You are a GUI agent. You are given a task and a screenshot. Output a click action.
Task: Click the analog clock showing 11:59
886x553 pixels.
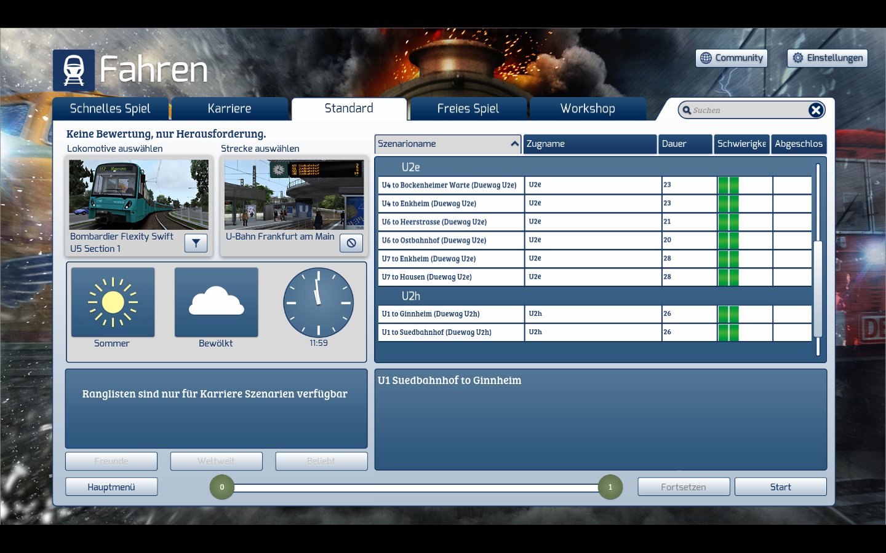tap(318, 302)
